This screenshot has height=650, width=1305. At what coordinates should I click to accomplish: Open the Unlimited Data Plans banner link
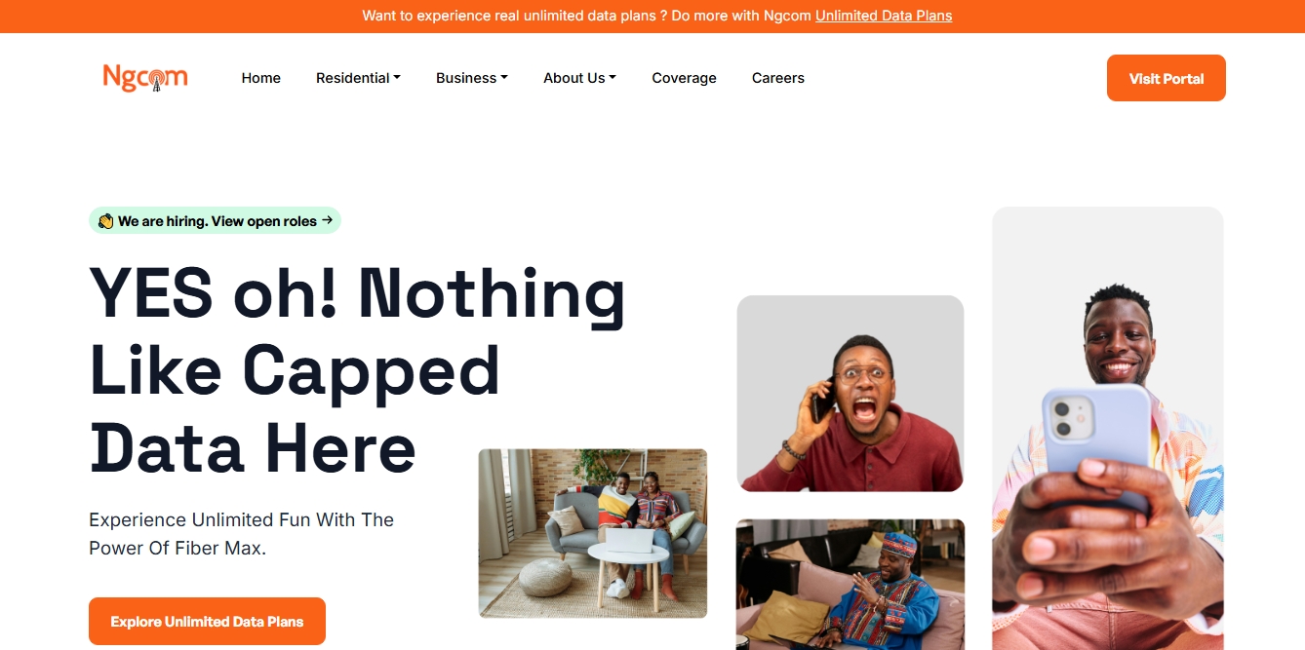884,16
